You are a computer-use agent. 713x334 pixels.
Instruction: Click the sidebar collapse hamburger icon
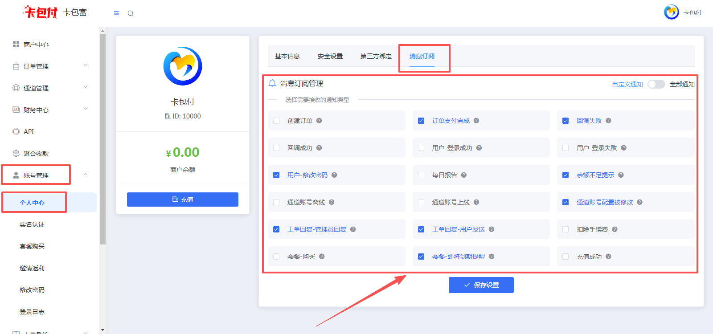click(116, 13)
